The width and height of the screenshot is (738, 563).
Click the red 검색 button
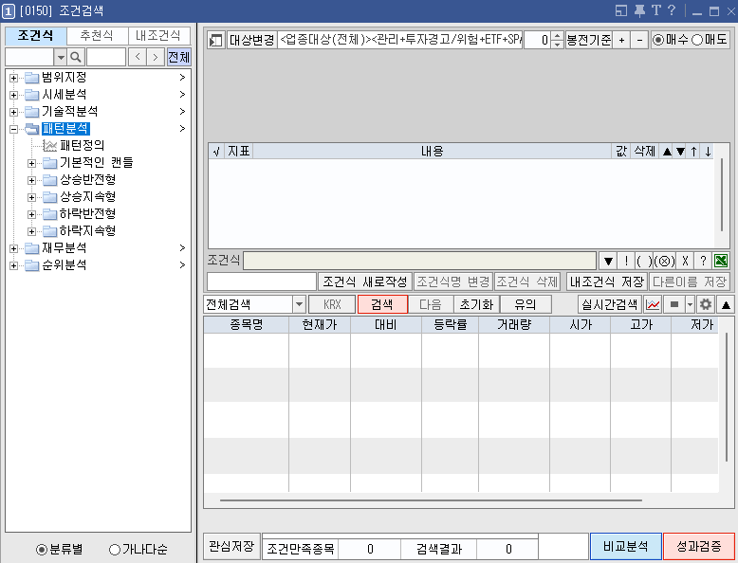[382, 305]
